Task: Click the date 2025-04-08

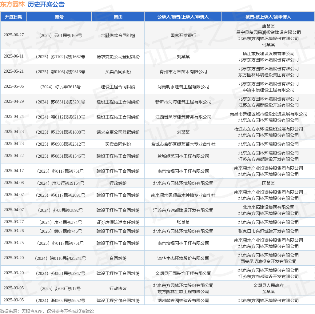Action: (x=14, y=183)
